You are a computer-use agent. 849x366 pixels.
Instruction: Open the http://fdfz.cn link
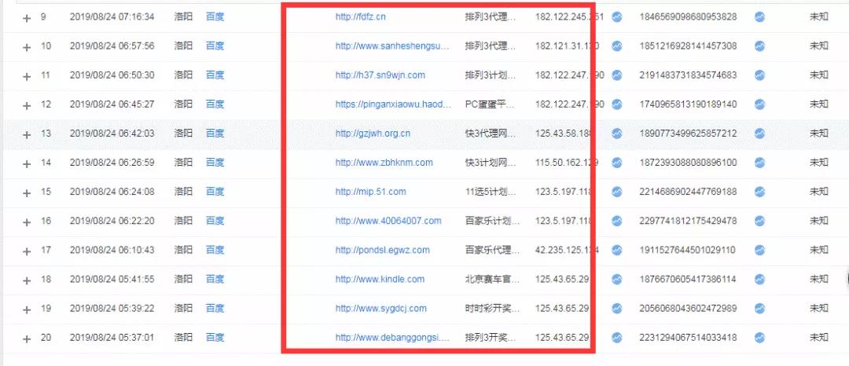click(x=360, y=17)
